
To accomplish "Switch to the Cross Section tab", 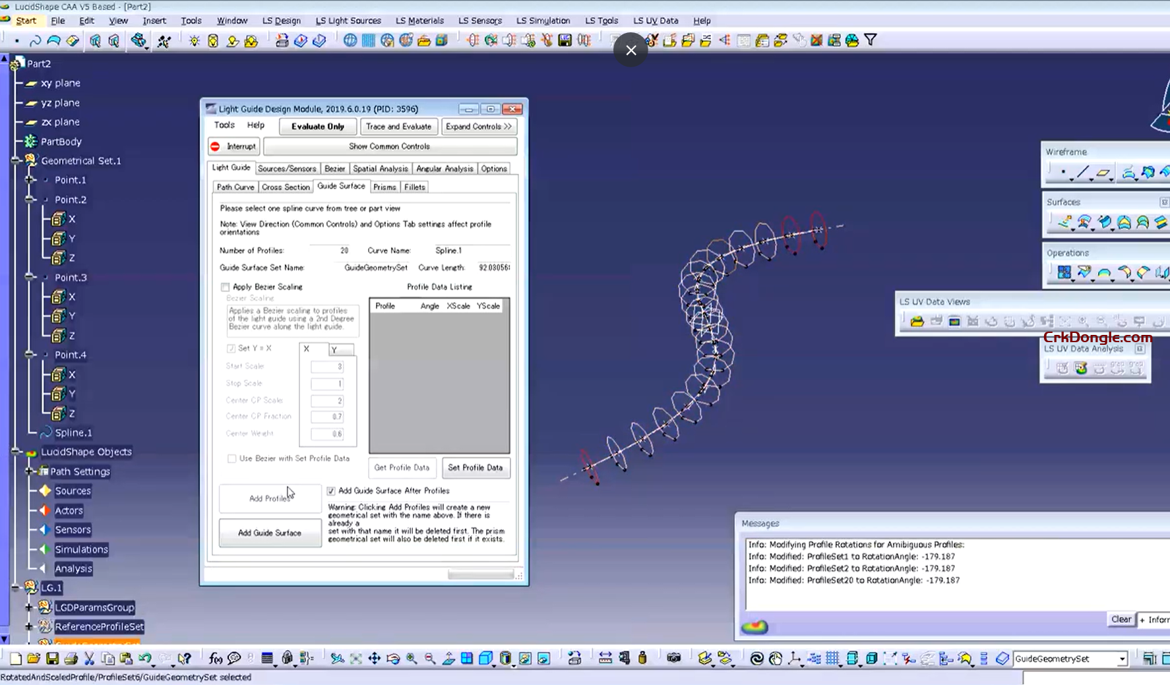I will (286, 187).
